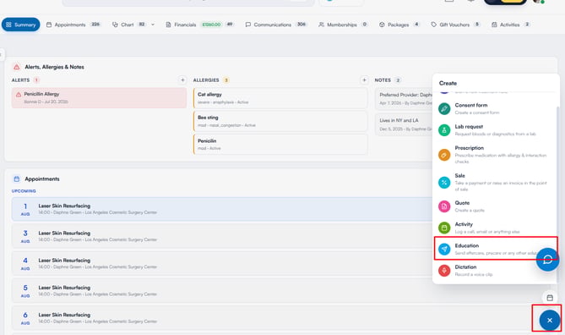The height and width of the screenshot is (335, 565).
Task: Expand the Chart tab dropdown arrow
Action: pyautogui.click(x=153, y=25)
